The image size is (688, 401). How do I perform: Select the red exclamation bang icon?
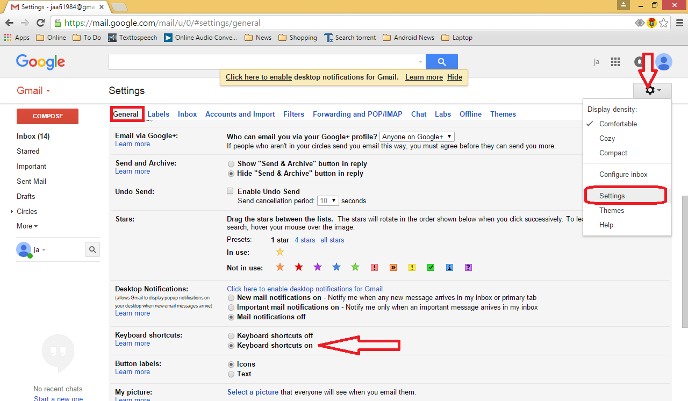coord(375,268)
